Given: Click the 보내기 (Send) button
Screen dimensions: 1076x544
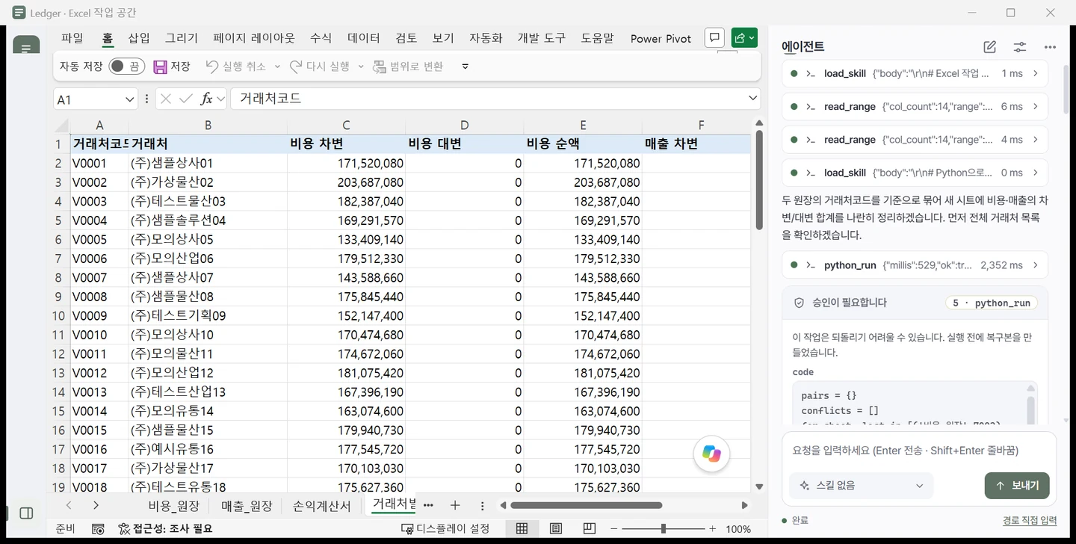Looking at the screenshot, I should point(1017,486).
